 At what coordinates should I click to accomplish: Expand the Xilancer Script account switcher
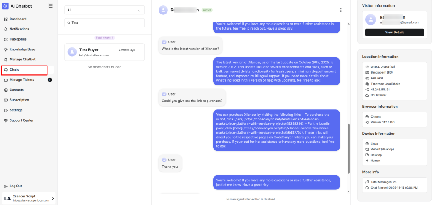tap(53, 198)
